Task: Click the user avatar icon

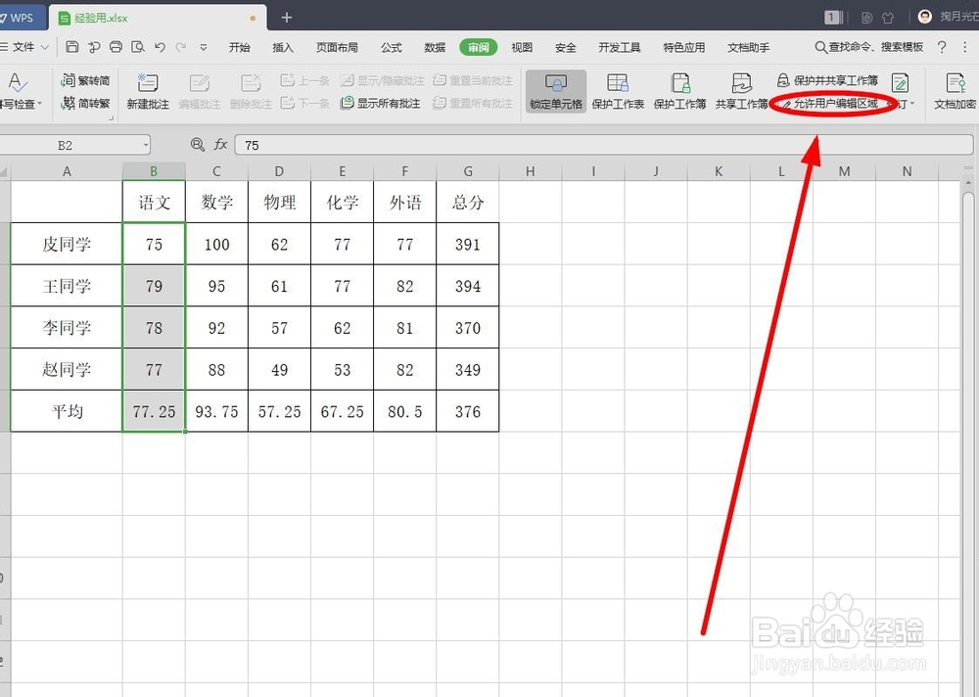Action: point(925,17)
